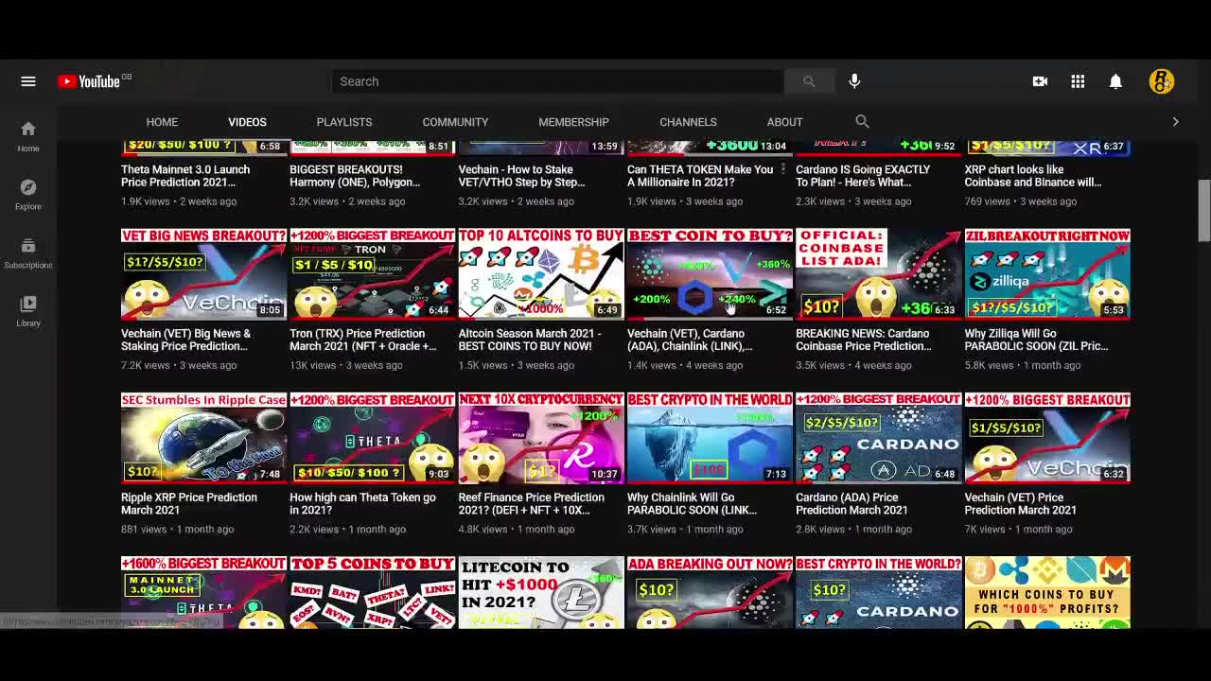Select the HOME channel tab

coord(162,122)
